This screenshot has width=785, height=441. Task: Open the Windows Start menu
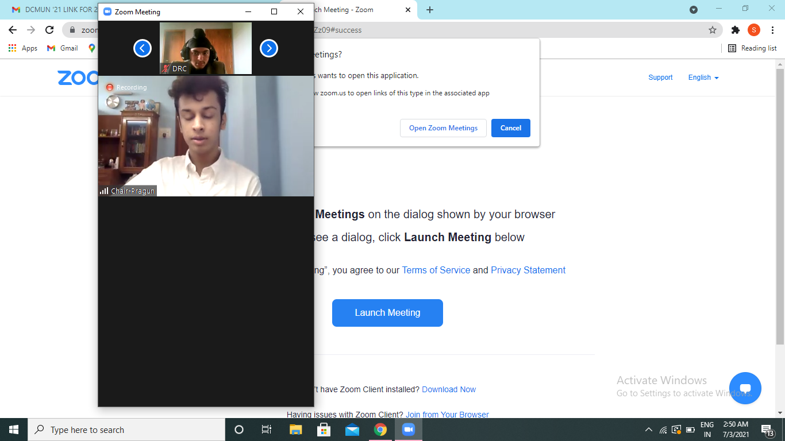pos(14,430)
